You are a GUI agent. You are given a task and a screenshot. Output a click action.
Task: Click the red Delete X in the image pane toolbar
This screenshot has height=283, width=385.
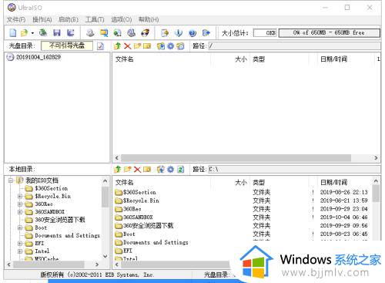tap(128, 46)
